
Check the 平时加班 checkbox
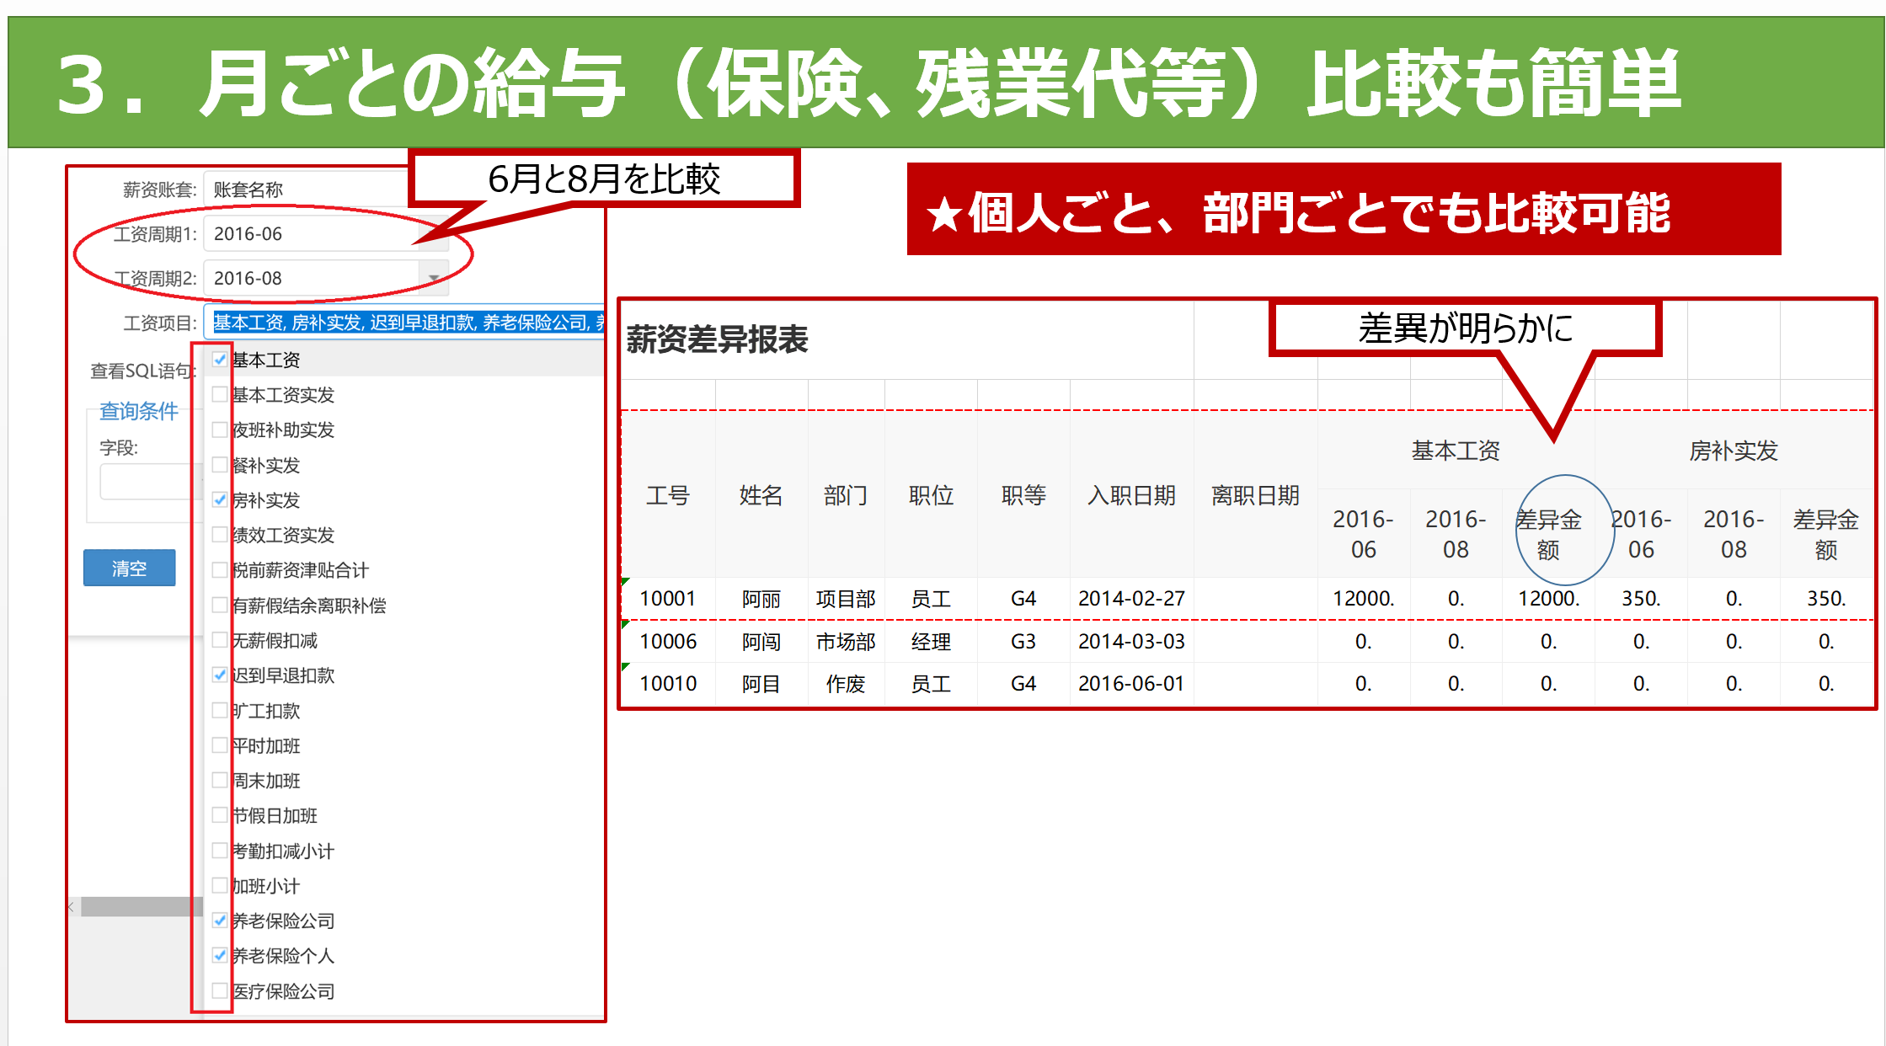(x=220, y=745)
